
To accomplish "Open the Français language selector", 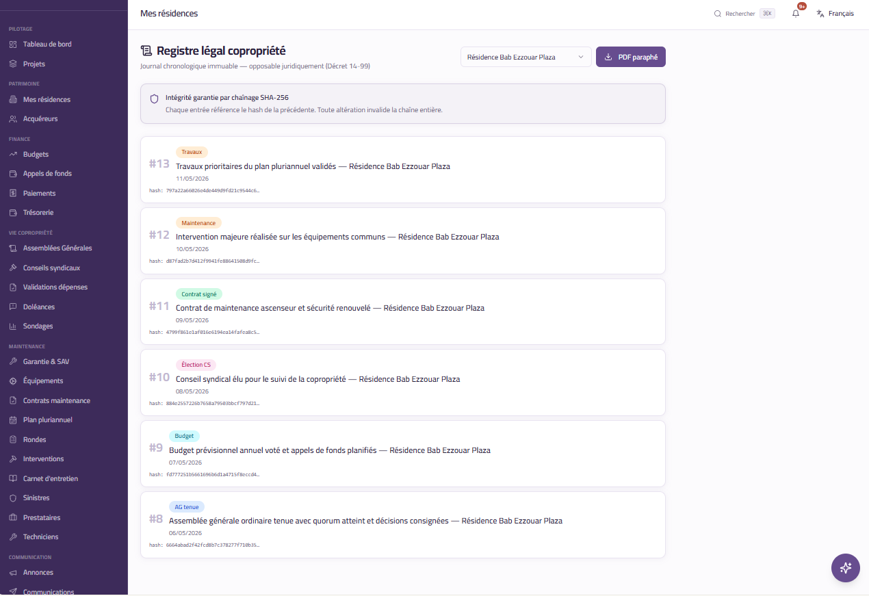I will click(x=835, y=14).
